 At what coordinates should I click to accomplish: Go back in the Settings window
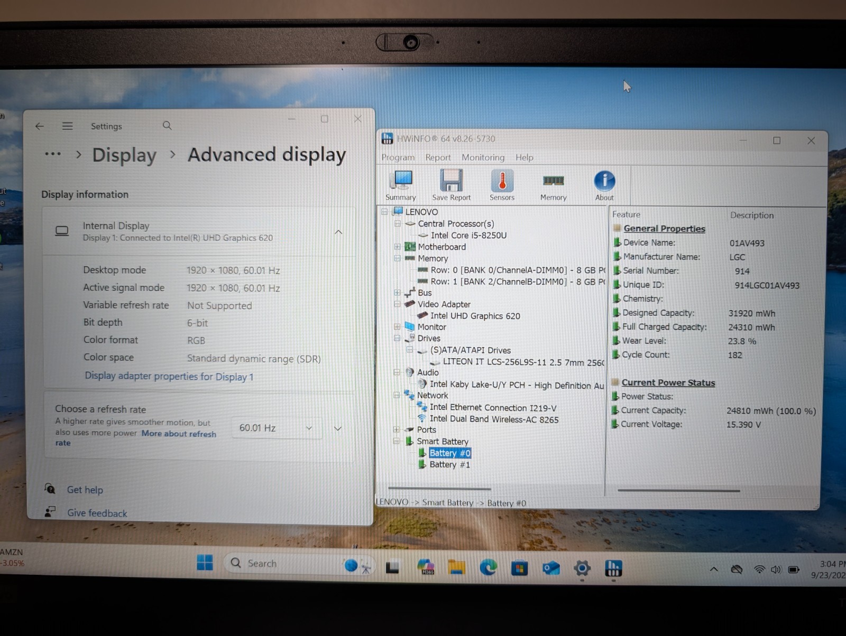tap(40, 126)
